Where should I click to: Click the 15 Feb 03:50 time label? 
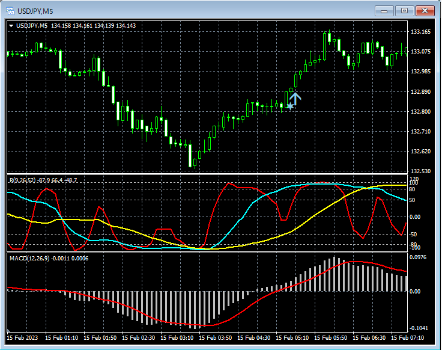(x=216, y=337)
